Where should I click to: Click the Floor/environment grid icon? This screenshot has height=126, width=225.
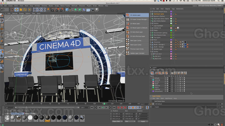(88, 10)
